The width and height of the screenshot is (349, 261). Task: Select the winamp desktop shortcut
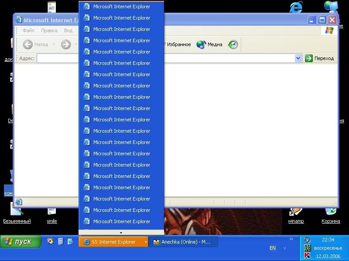coord(296,216)
